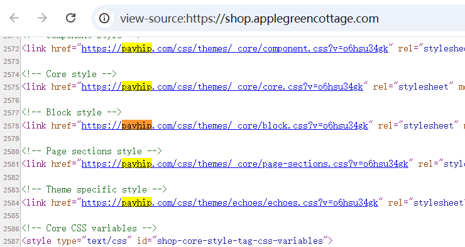Viewport: 465px width, 247px height.
Task: Focus the address bar showing shop.applegreencottage.com
Action: tap(279, 18)
